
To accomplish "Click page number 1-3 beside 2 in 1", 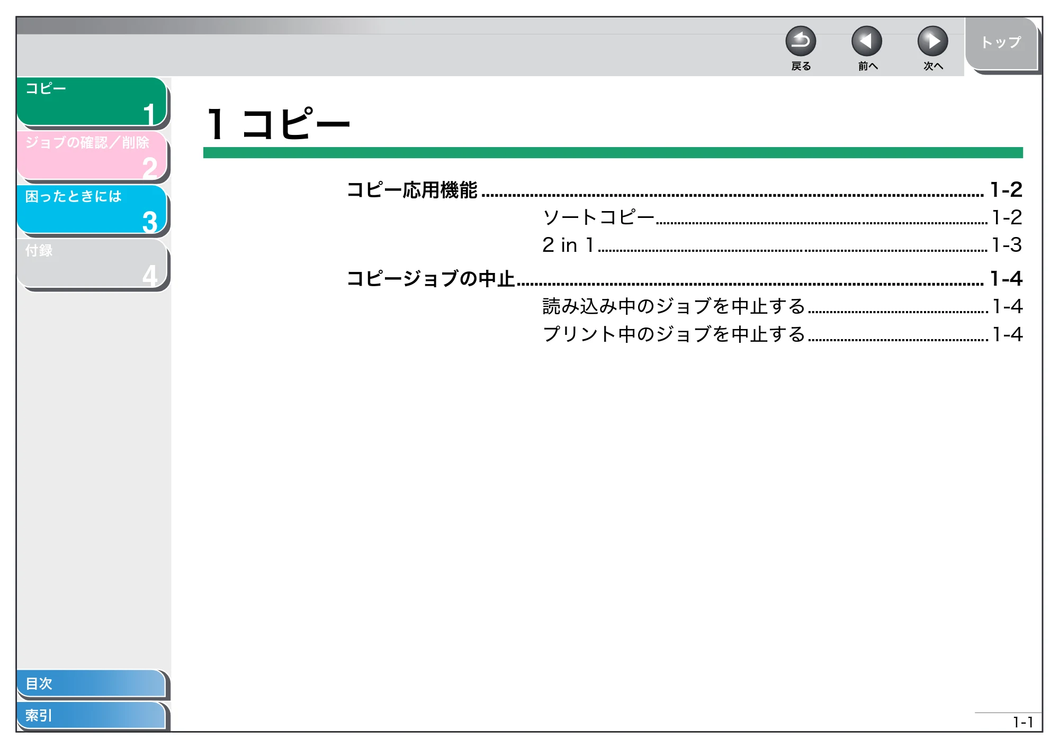I will click(1007, 245).
